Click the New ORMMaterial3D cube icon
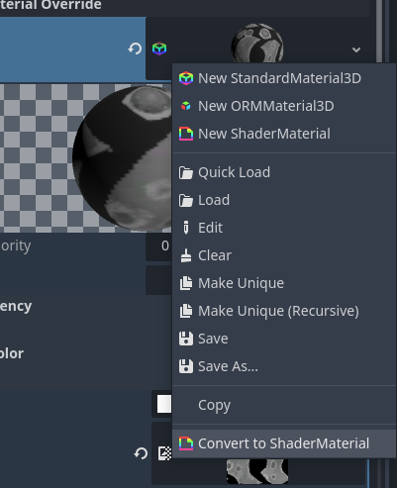 (186, 106)
